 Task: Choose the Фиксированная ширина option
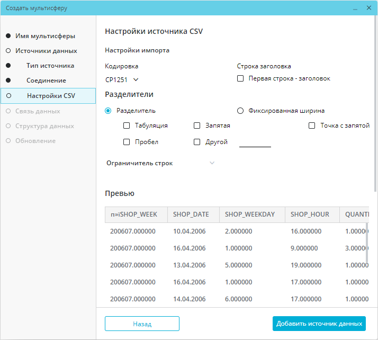(x=240, y=111)
